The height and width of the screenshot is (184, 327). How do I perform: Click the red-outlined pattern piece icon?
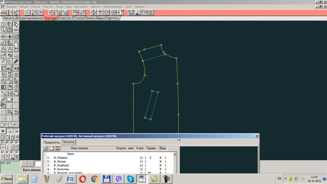[16, 25]
